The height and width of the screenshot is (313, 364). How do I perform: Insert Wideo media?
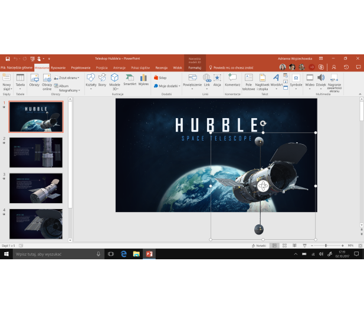(310, 82)
